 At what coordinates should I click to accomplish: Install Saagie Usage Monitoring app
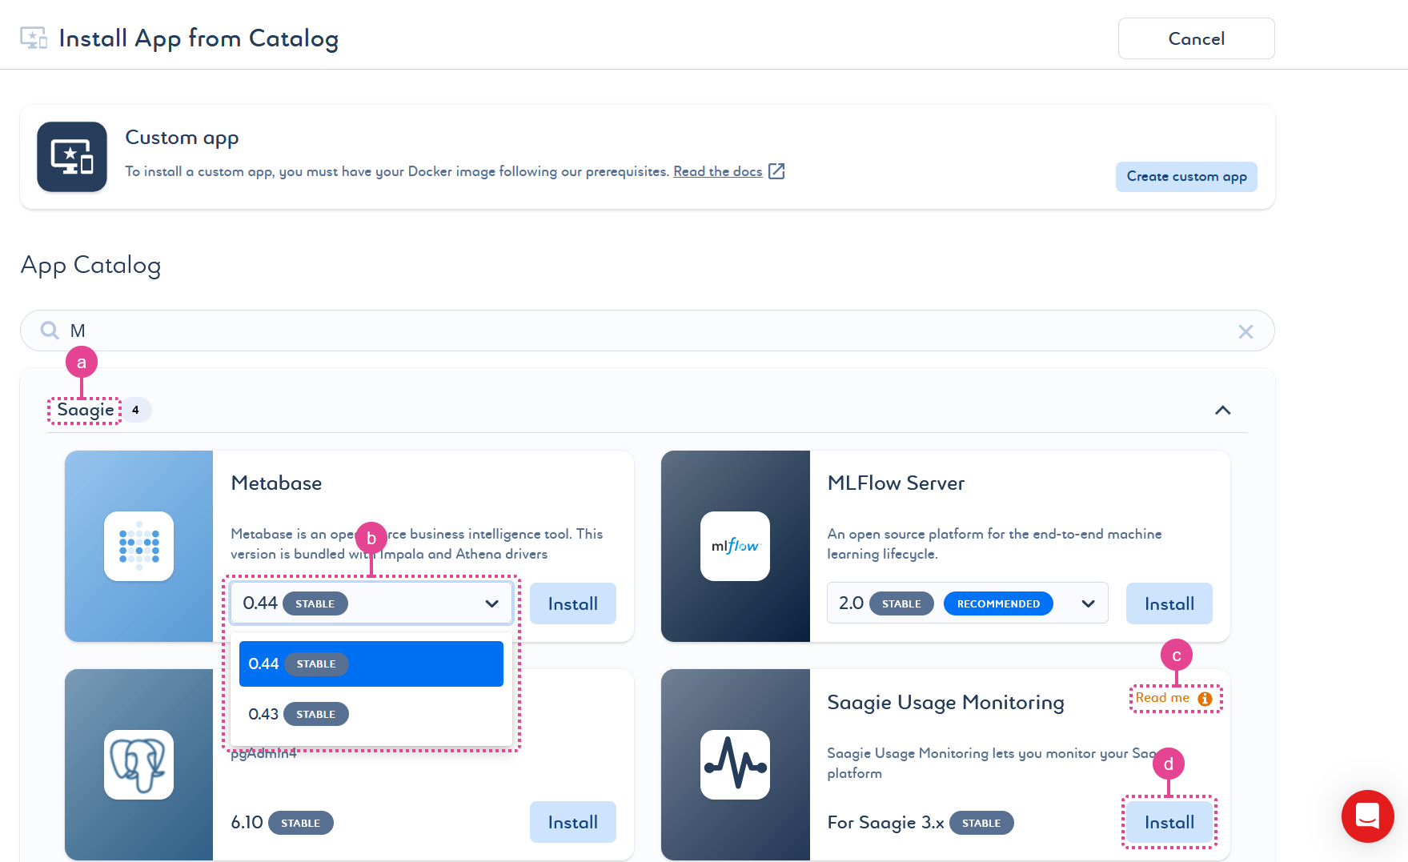[x=1169, y=822]
